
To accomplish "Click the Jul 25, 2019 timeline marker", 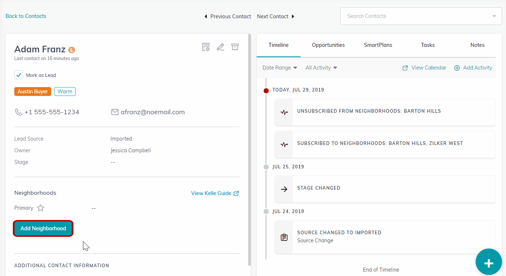I will click(266, 167).
